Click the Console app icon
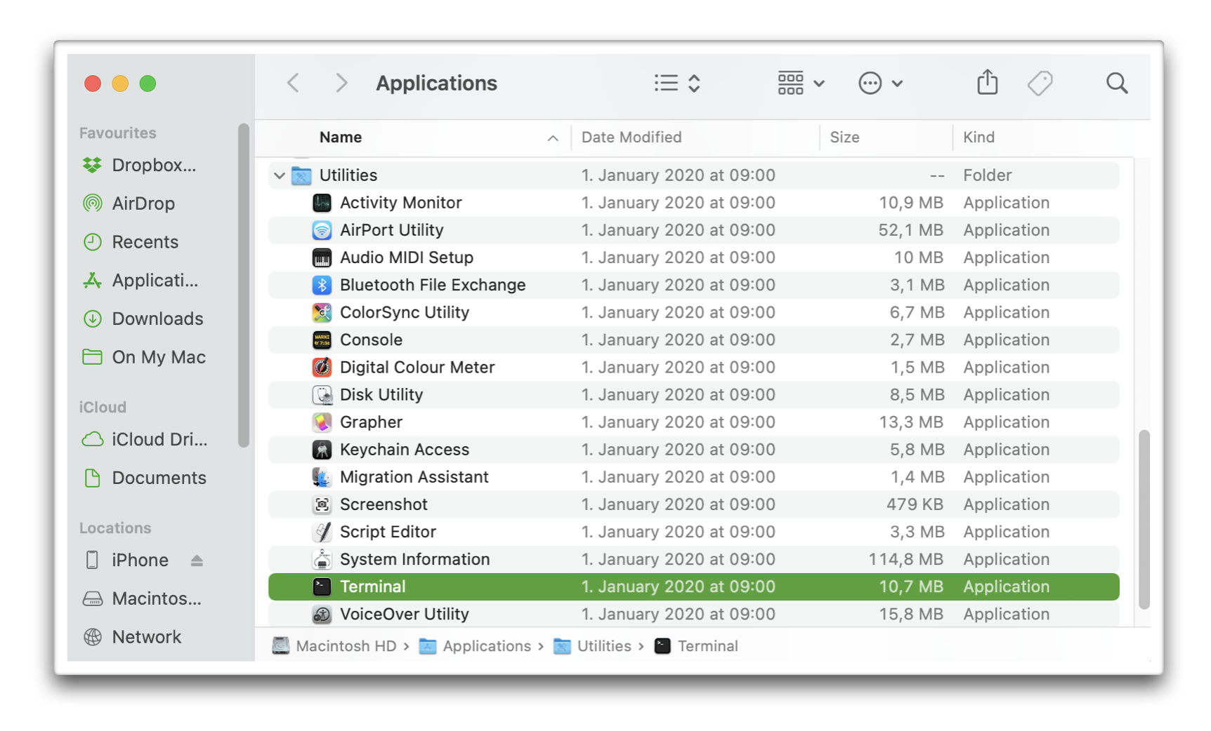 click(x=322, y=340)
